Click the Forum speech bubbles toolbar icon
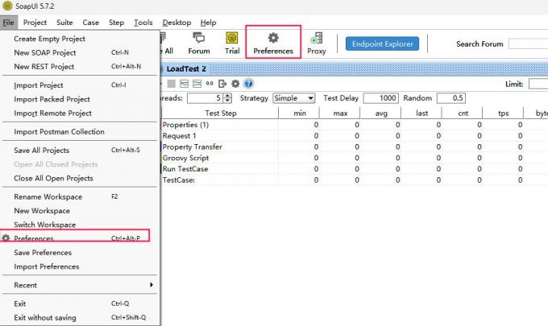The width and height of the screenshot is (548, 326). click(x=199, y=38)
